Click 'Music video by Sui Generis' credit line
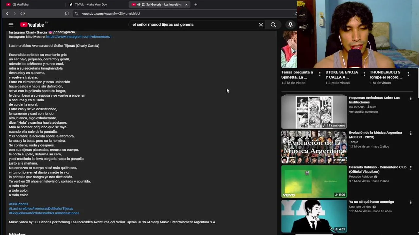Image resolution: width=419 pixels, height=235 pixels. (x=112, y=222)
